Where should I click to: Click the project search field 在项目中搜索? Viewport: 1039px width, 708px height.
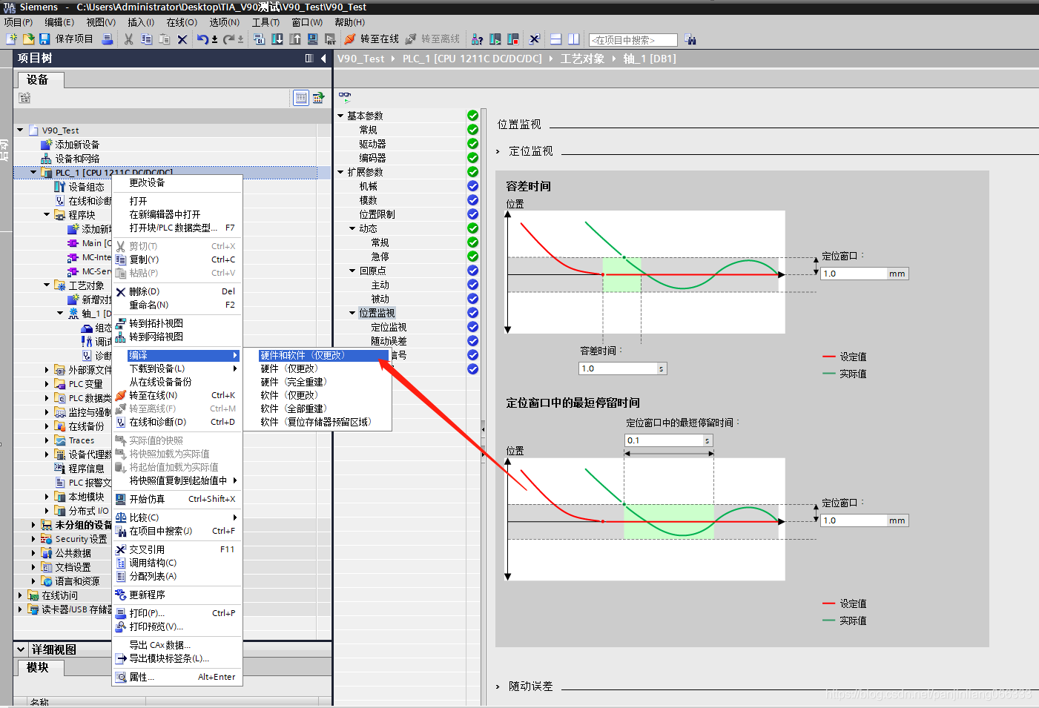[x=633, y=40]
